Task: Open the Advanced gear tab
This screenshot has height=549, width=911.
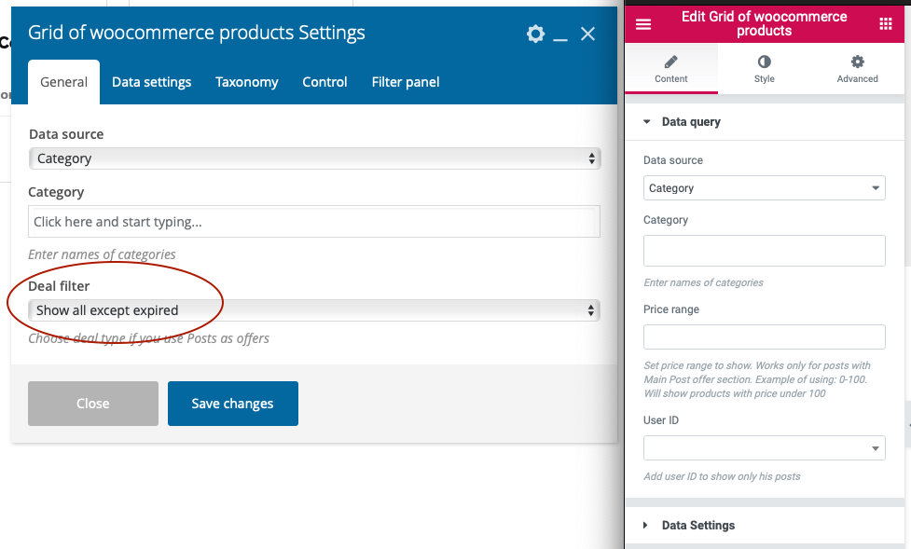Action: point(857,69)
